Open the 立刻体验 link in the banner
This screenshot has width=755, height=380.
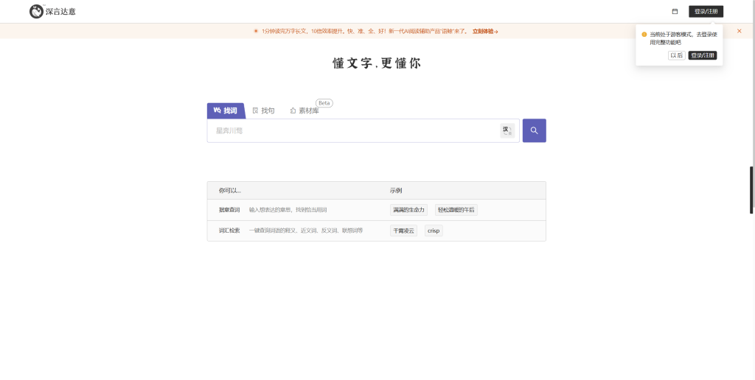point(485,31)
